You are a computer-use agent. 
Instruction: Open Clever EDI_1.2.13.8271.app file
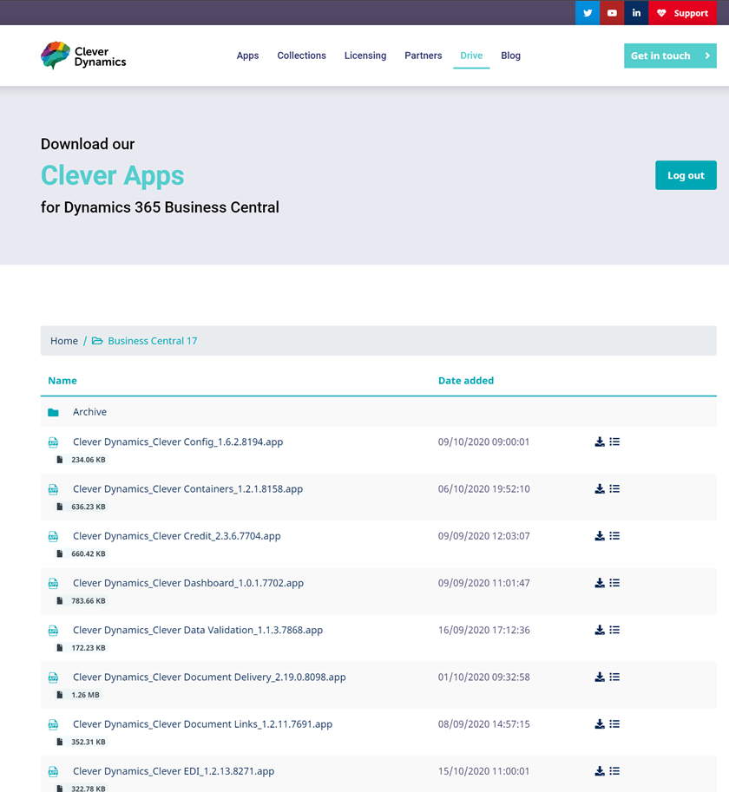click(174, 771)
